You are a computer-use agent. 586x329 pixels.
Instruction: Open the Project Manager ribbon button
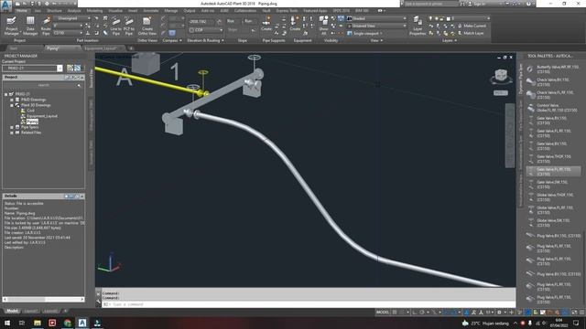[x=11, y=26]
